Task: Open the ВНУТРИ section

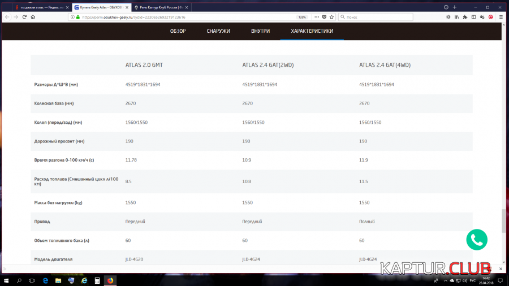Action: point(260,31)
